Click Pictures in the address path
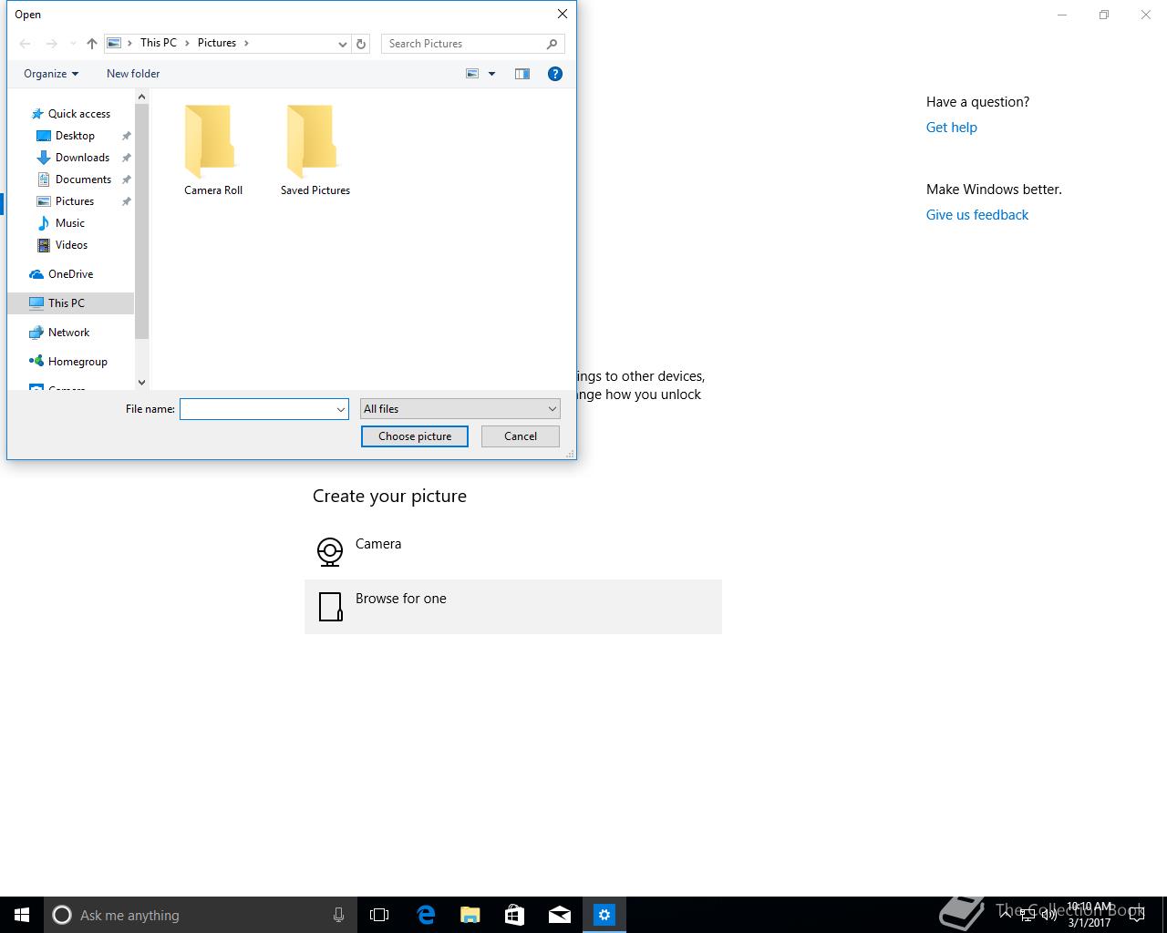This screenshot has height=933, width=1167. 217,43
